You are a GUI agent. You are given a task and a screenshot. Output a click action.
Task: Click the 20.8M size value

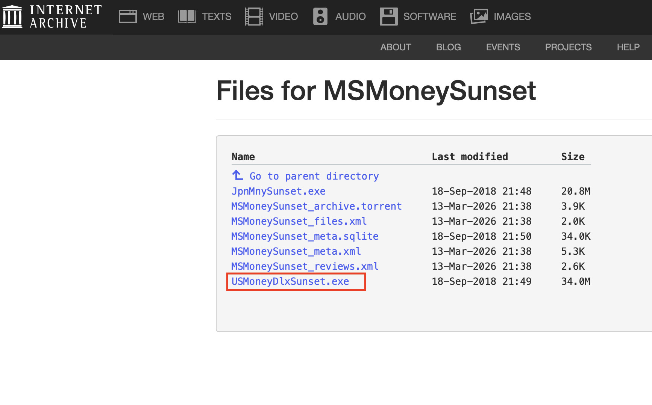click(576, 191)
